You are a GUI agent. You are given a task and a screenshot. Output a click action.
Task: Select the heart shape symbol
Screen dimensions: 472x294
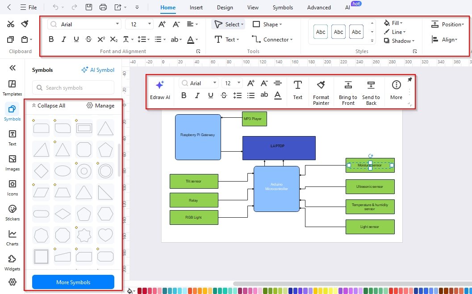(x=105, y=235)
